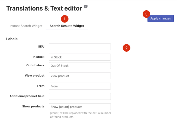The width and height of the screenshot is (177, 122).
Task: Select the From label input field
Action: 80,86
